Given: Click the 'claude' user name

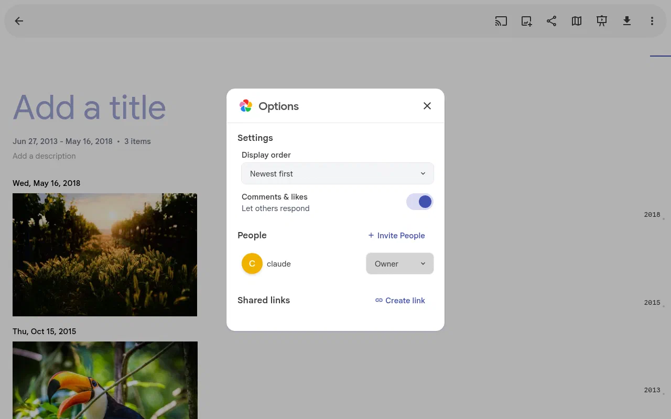Looking at the screenshot, I should tap(279, 264).
